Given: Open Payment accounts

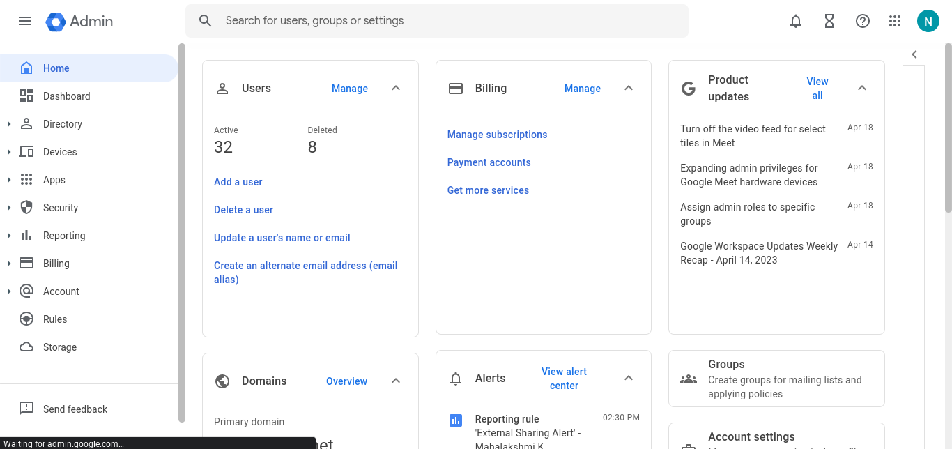Looking at the screenshot, I should (x=489, y=162).
